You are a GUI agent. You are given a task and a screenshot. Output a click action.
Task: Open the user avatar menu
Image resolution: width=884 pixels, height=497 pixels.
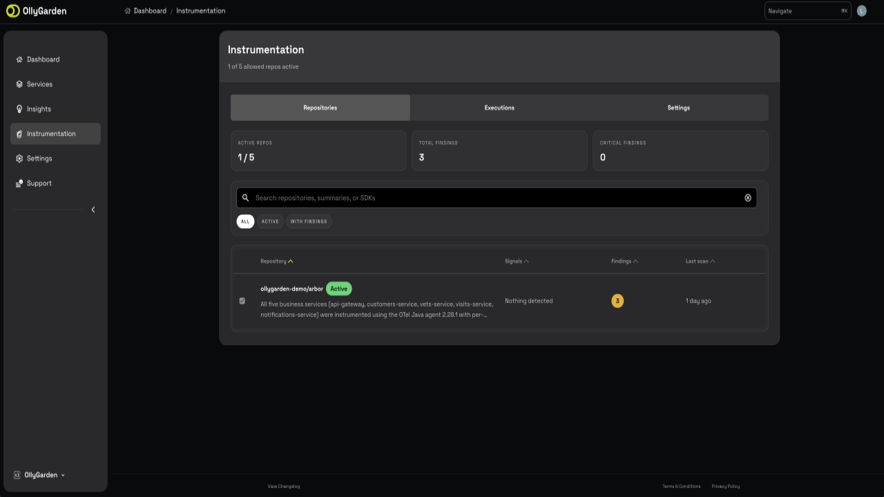[x=861, y=11]
